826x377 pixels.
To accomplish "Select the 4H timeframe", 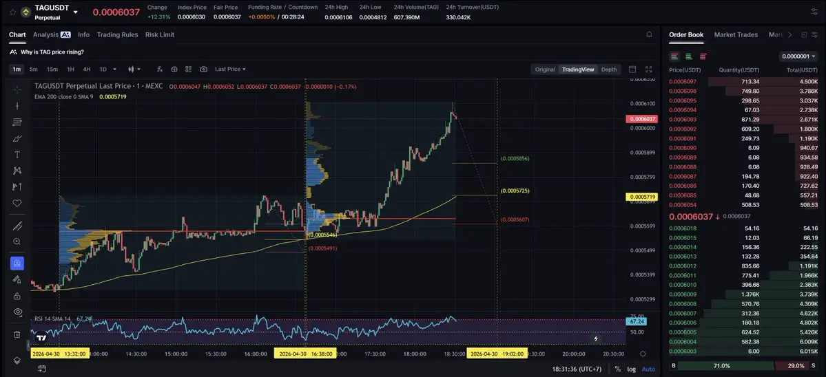I will [x=86, y=69].
